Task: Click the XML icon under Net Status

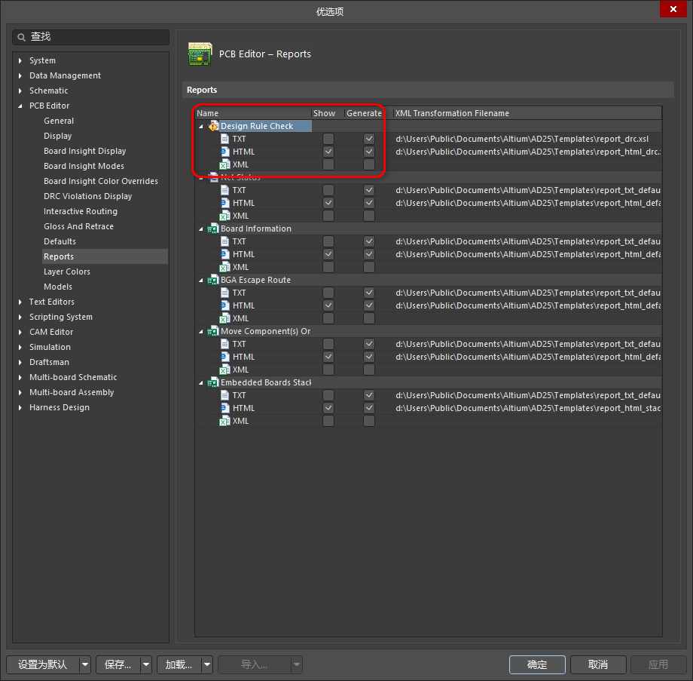Action: pos(225,216)
